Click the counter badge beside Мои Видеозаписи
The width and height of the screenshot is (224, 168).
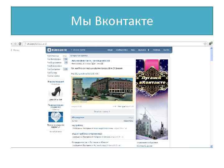coord(66,63)
